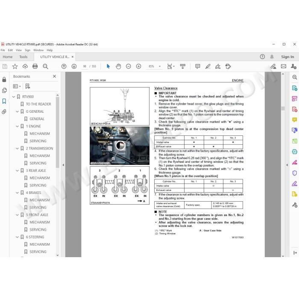The width and height of the screenshot is (299, 299).
Task: Collapse the right tools pane arrow
Action: click(x=287, y=165)
